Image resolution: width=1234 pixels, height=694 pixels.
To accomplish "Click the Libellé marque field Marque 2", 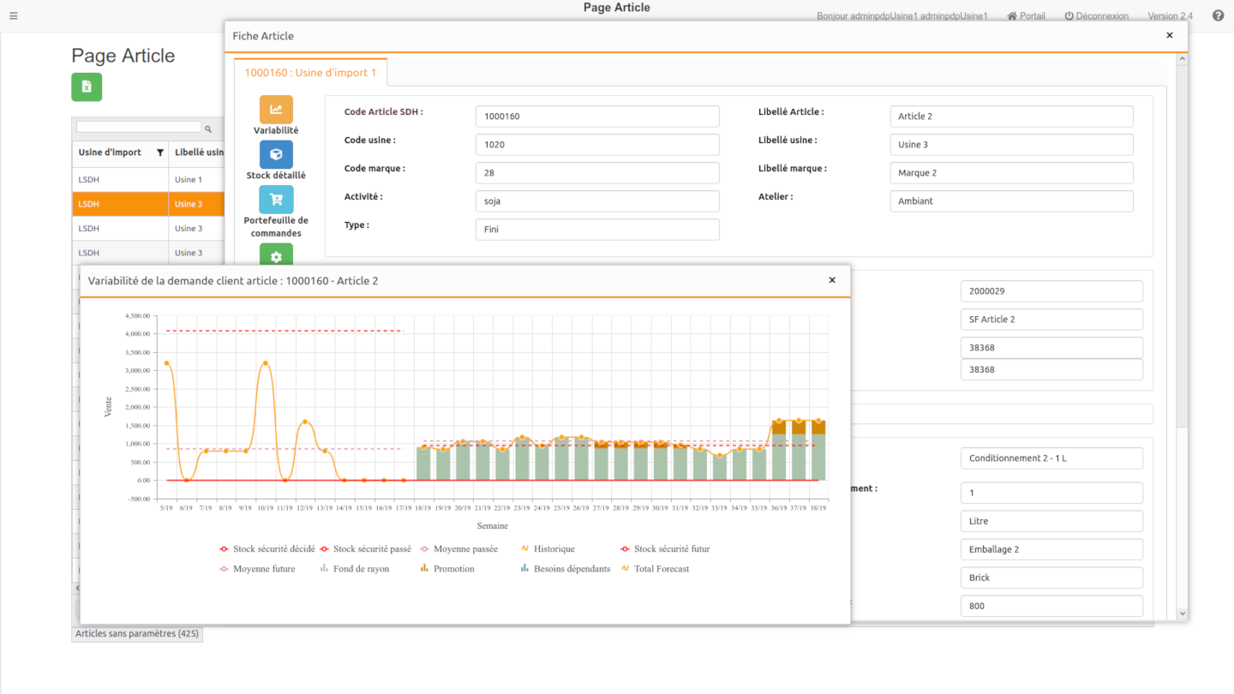I will click(x=1011, y=173).
